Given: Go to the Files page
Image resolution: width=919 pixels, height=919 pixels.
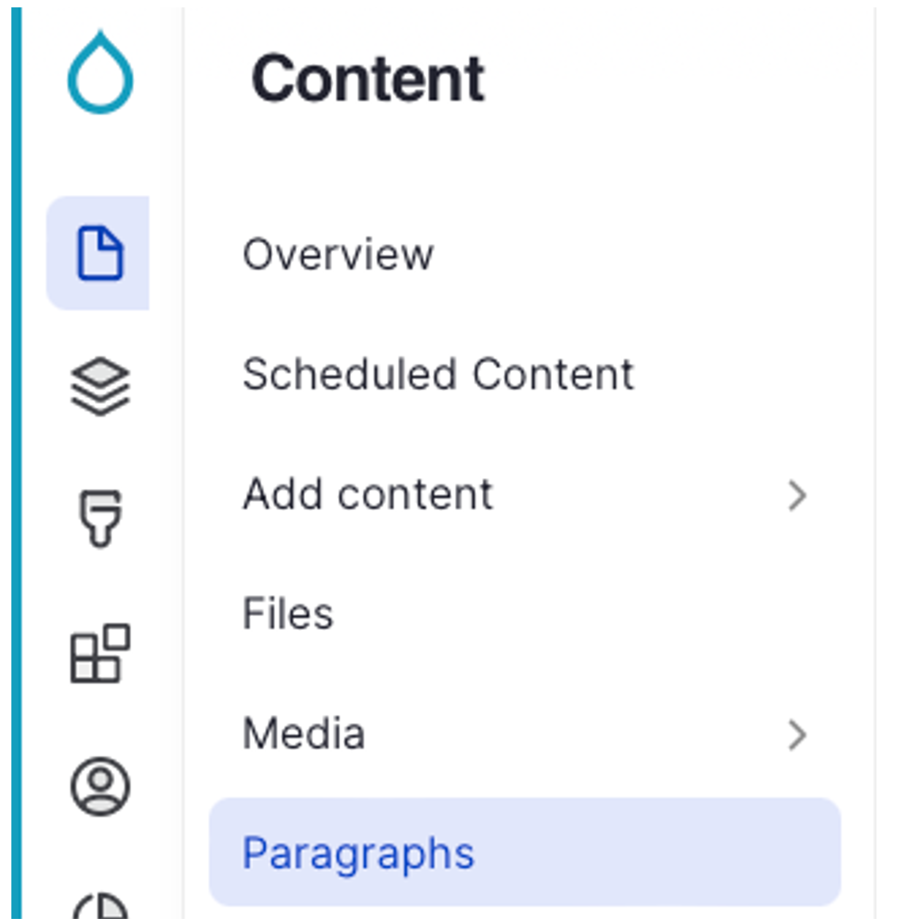Looking at the screenshot, I should point(288,614).
